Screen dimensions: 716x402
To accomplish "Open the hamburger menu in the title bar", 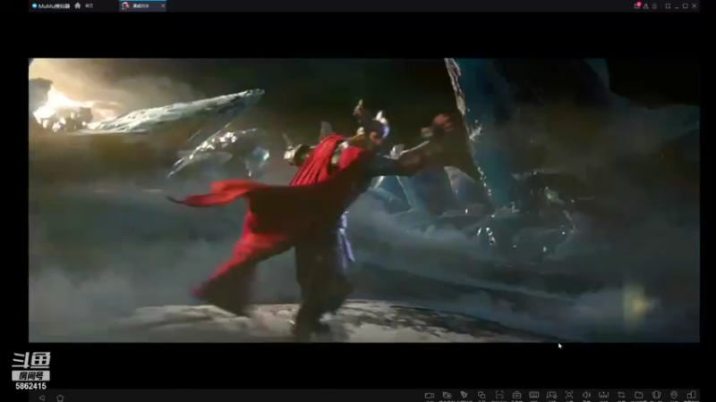I will [654, 6].
